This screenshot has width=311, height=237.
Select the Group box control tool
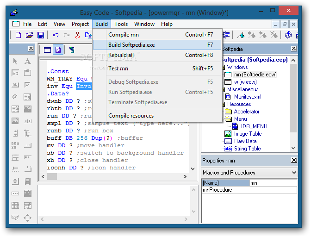(28, 73)
